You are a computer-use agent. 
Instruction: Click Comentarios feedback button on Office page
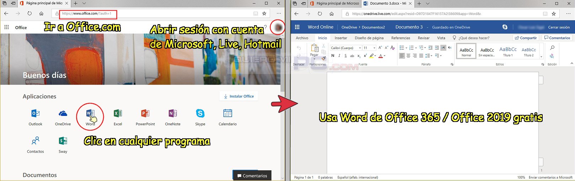click(252, 176)
